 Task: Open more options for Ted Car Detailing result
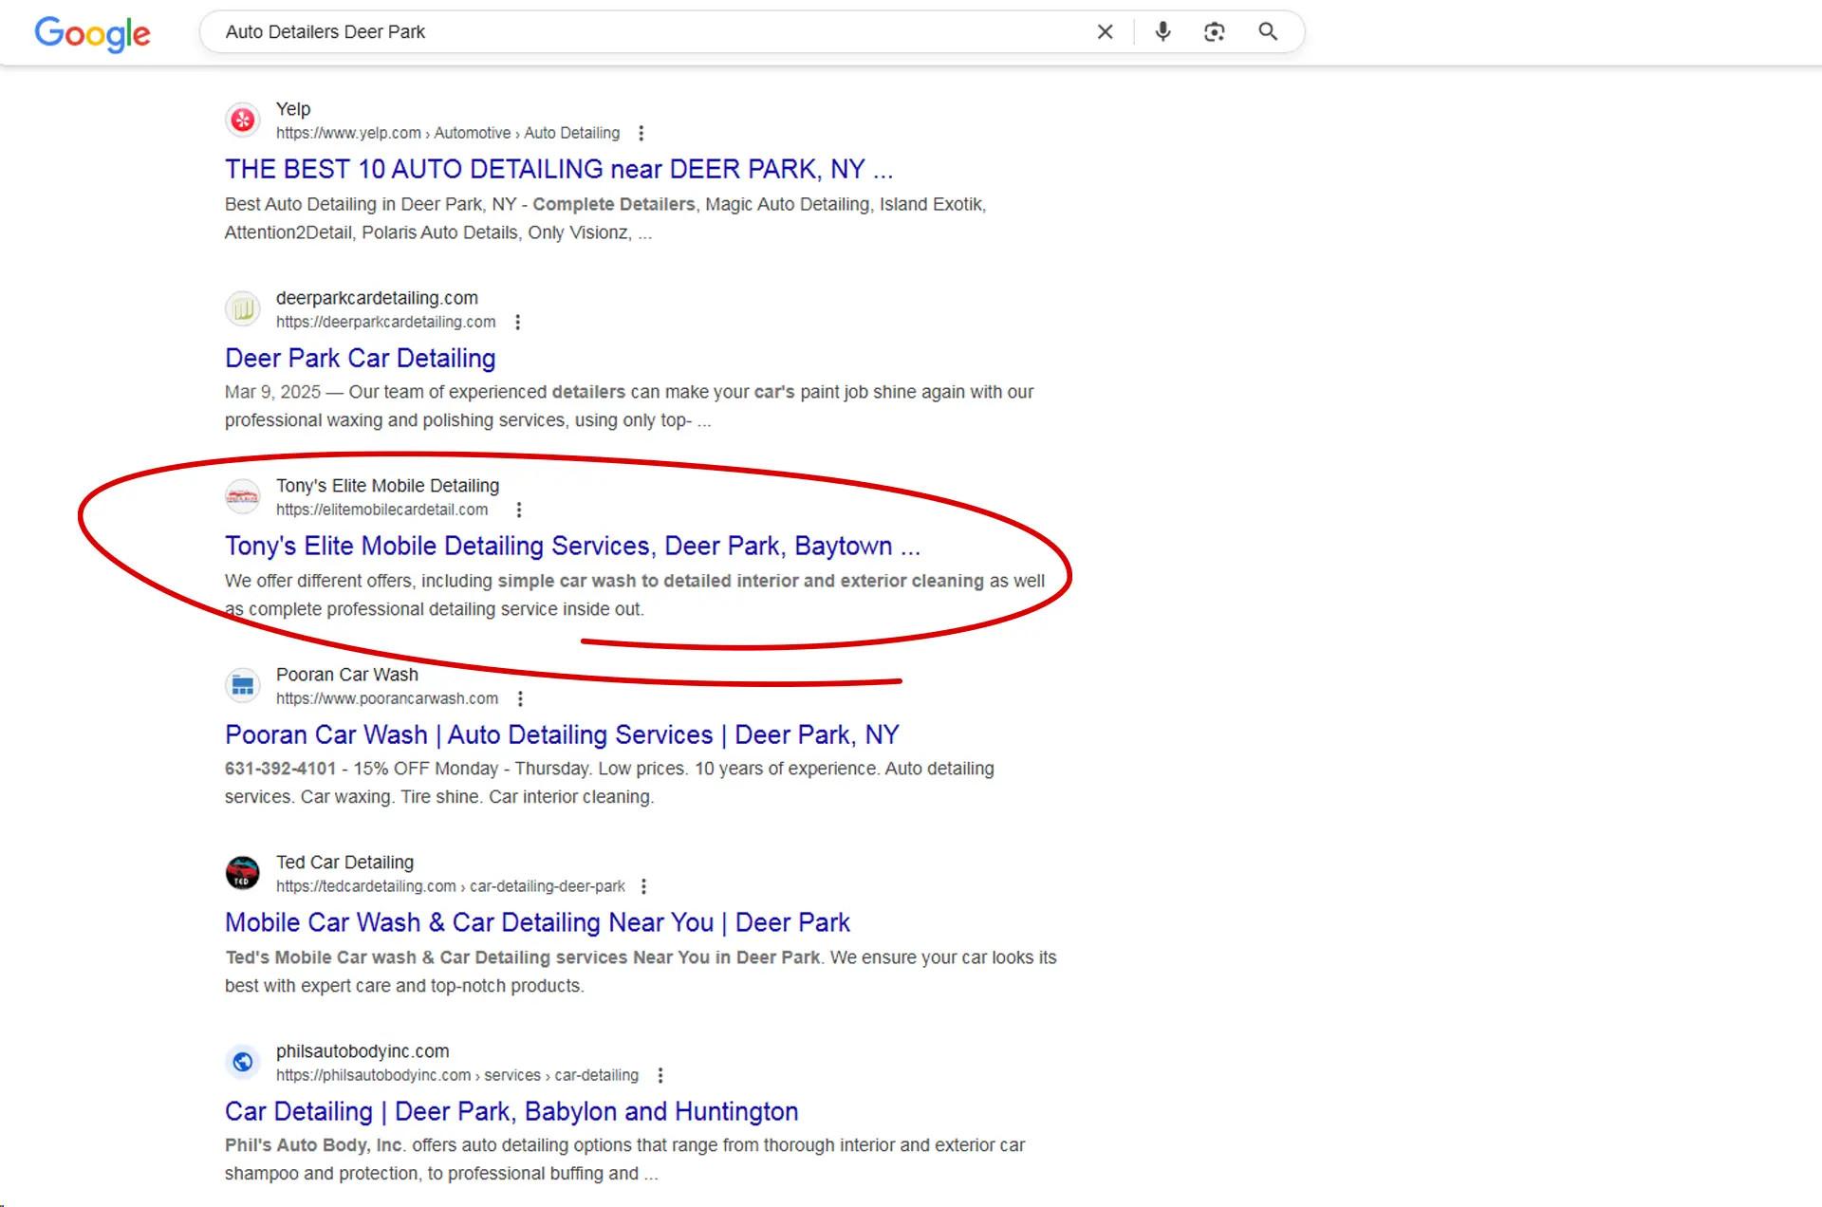tap(643, 886)
